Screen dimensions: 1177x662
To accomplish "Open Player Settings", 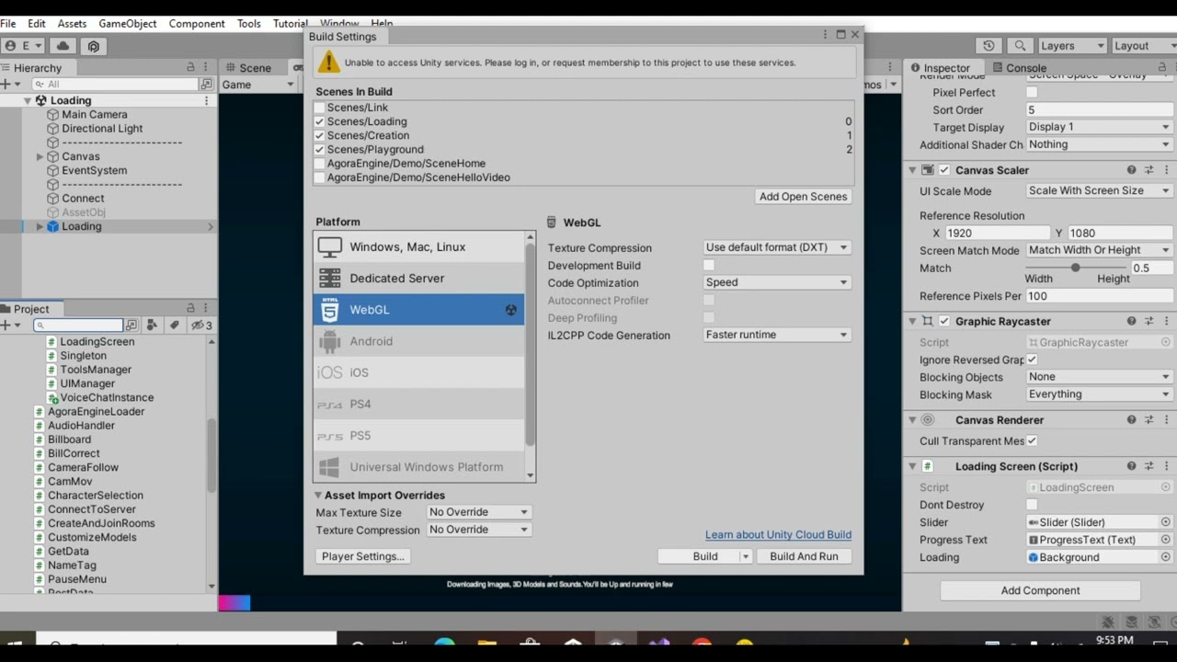I will [x=362, y=556].
